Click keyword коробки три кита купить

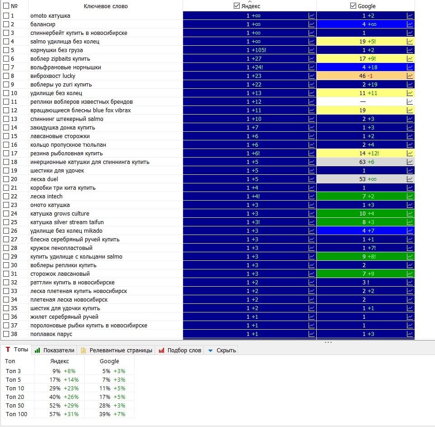[x=63, y=188]
